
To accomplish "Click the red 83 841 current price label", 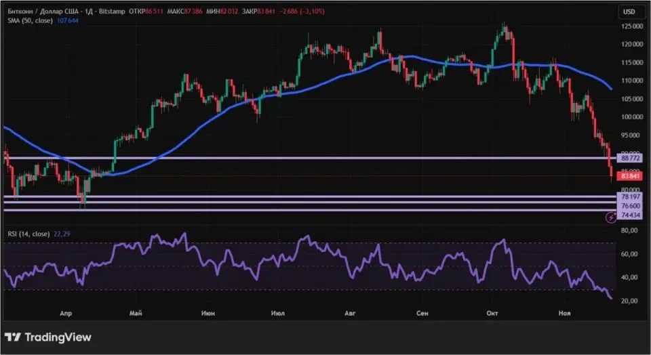I will tap(631, 175).
